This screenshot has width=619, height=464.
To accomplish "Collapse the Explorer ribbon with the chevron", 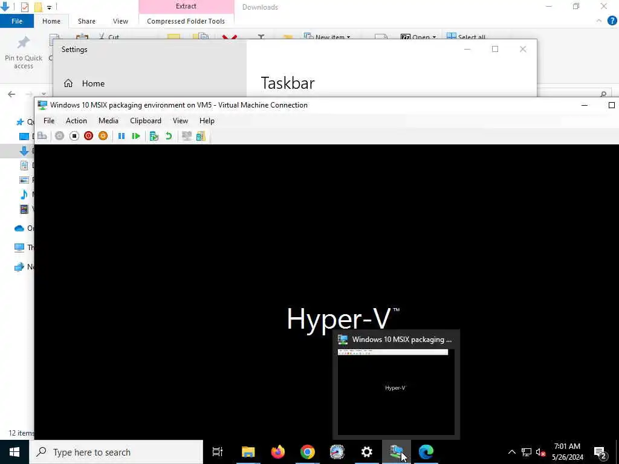I will (x=599, y=21).
